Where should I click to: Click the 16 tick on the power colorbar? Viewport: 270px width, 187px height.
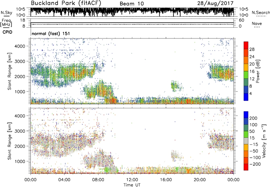(252, 72)
